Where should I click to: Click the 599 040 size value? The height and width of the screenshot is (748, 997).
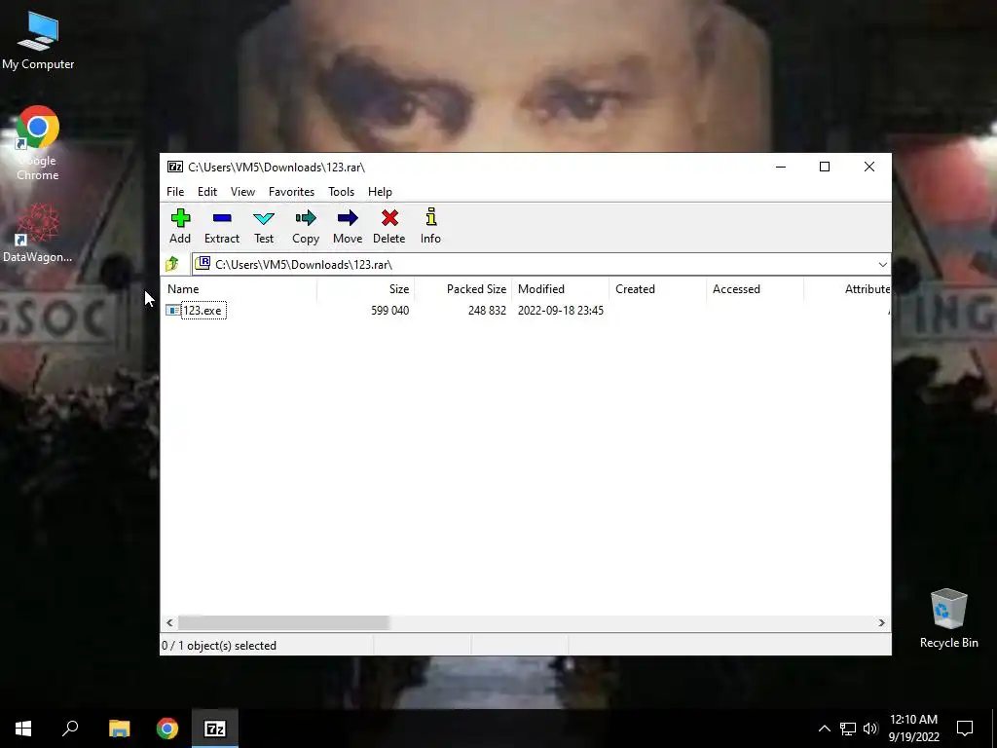389,311
